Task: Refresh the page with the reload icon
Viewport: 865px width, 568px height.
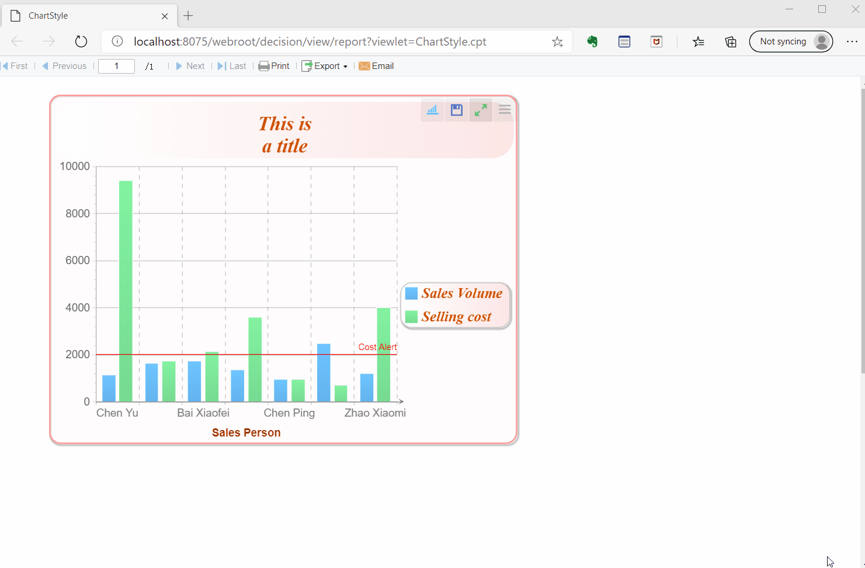Action: tap(81, 41)
